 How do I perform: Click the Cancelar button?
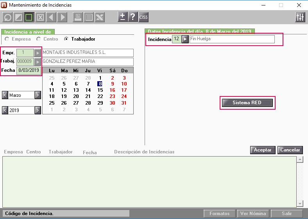290,150
